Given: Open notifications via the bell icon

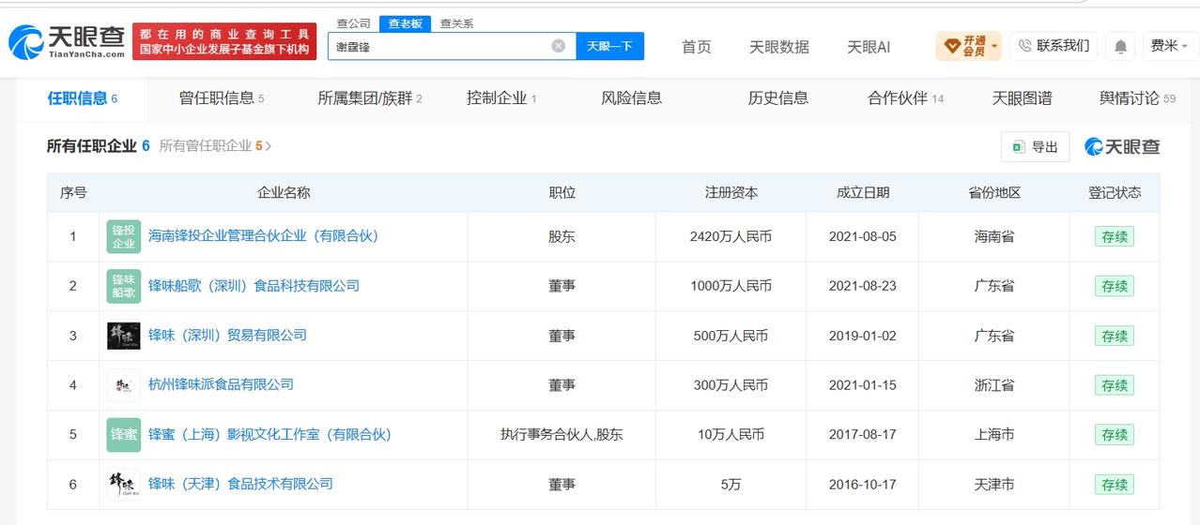Looking at the screenshot, I should point(1120,46).
